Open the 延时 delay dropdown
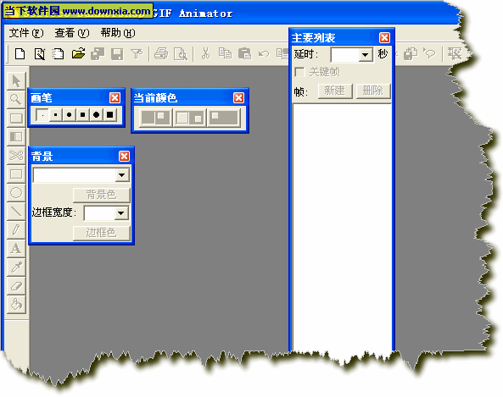 click(365, 55)
